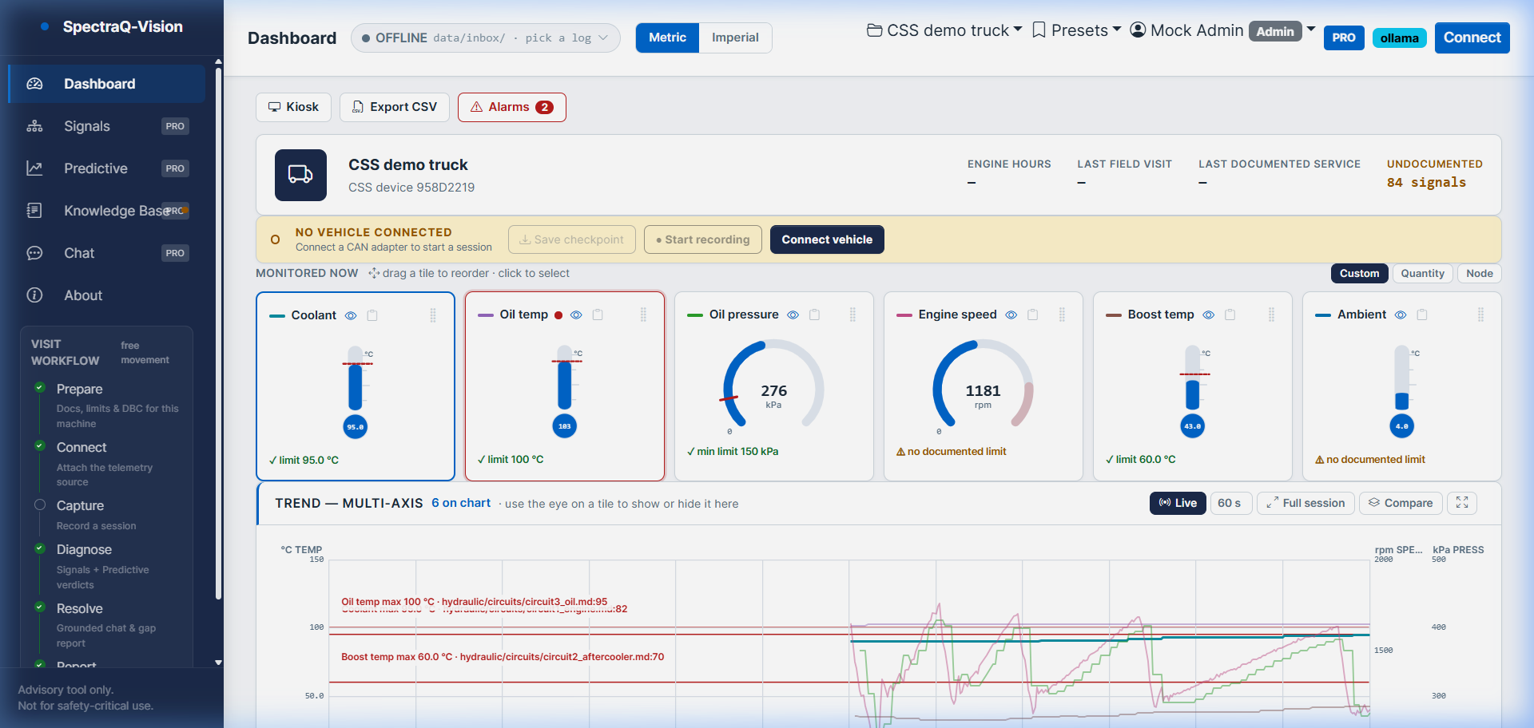Open the Alarms list
This screenshot has height=728, width=1534.
tap(512, 107)
